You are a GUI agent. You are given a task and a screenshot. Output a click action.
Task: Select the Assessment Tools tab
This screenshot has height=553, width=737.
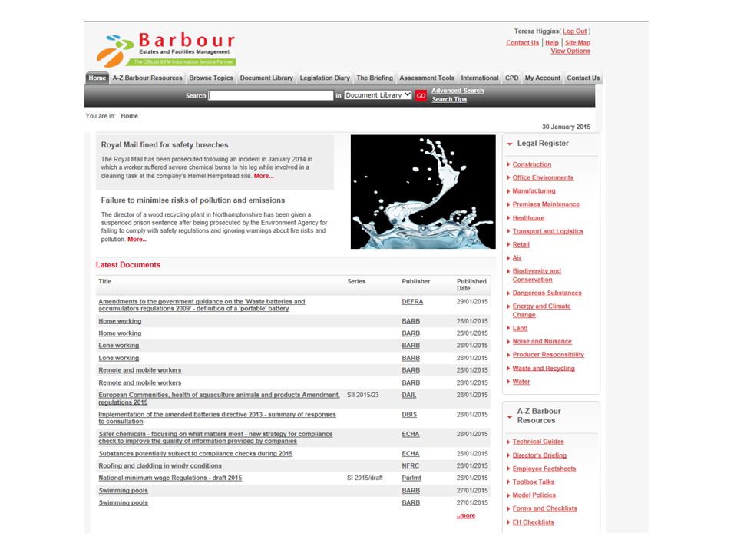(x=427, y=78)
